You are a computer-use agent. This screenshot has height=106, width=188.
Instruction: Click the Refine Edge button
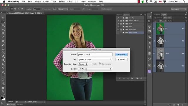(x=107, y=9)
